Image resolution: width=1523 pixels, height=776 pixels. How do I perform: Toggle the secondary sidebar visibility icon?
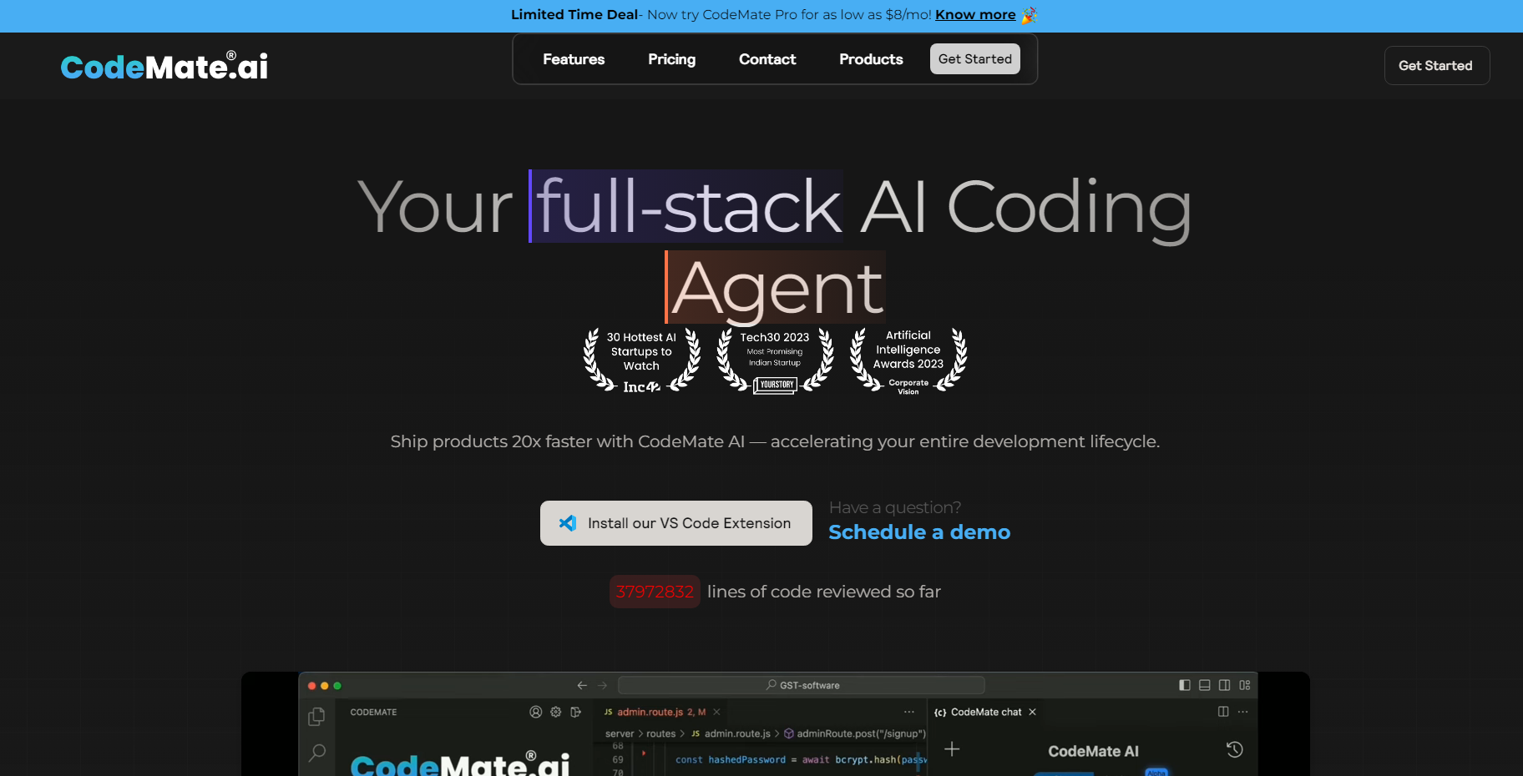pos(1223,685)
